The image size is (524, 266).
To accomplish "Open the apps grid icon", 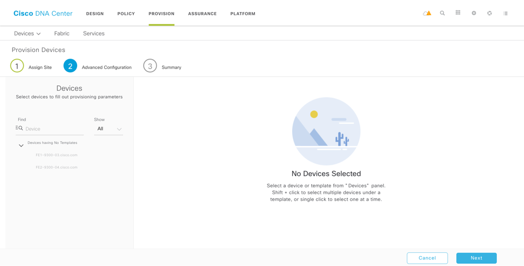I will coord(458,13).
